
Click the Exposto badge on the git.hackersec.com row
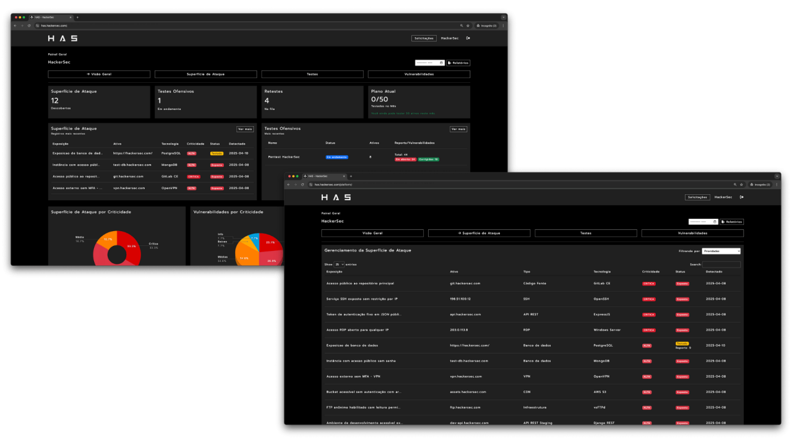pos(682,283)
